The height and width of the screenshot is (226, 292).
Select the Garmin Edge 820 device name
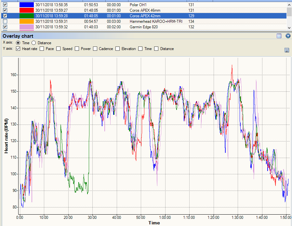point(144,27)
